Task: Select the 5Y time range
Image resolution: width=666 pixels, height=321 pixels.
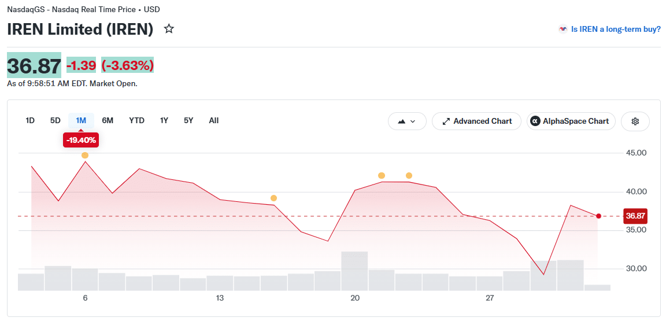Action: tap(188, 120)
